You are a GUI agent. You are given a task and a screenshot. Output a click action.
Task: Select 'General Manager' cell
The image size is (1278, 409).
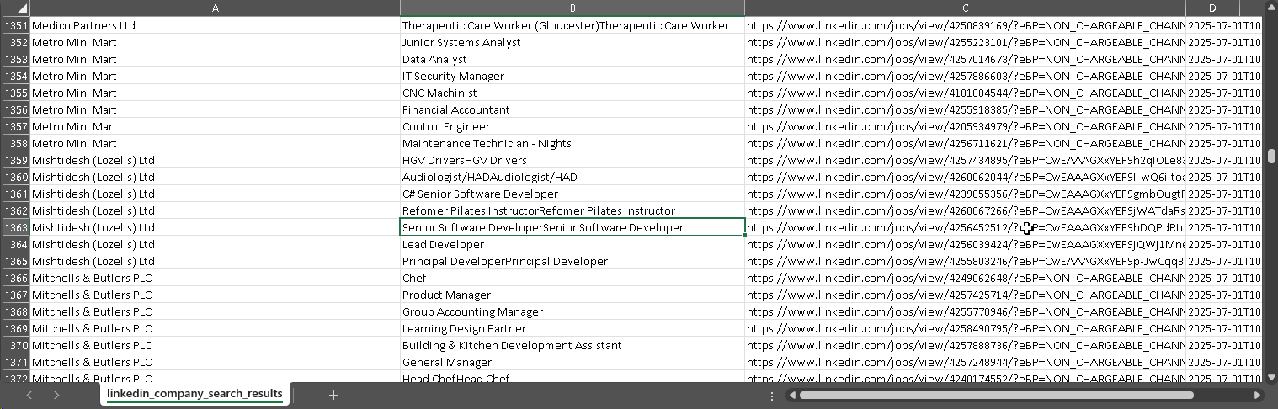tap(572, 362)
